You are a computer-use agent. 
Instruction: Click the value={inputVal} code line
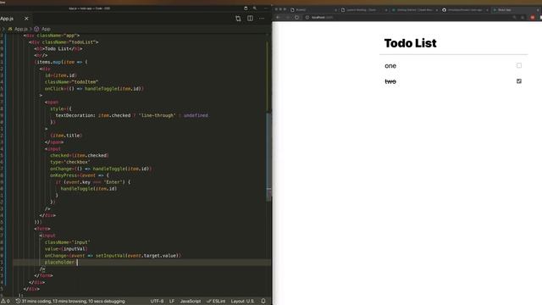(x=66, y=249)
